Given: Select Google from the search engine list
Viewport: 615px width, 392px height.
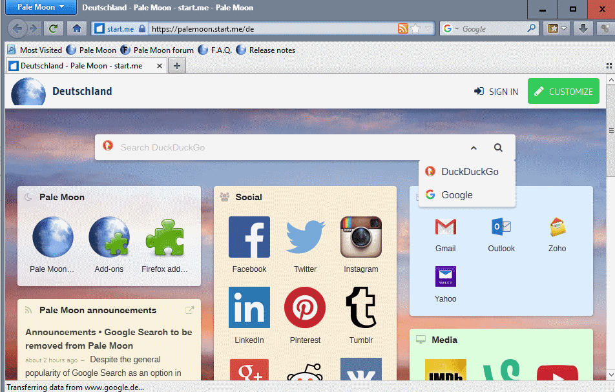Looking at the screenshot, I should [457, 195].
